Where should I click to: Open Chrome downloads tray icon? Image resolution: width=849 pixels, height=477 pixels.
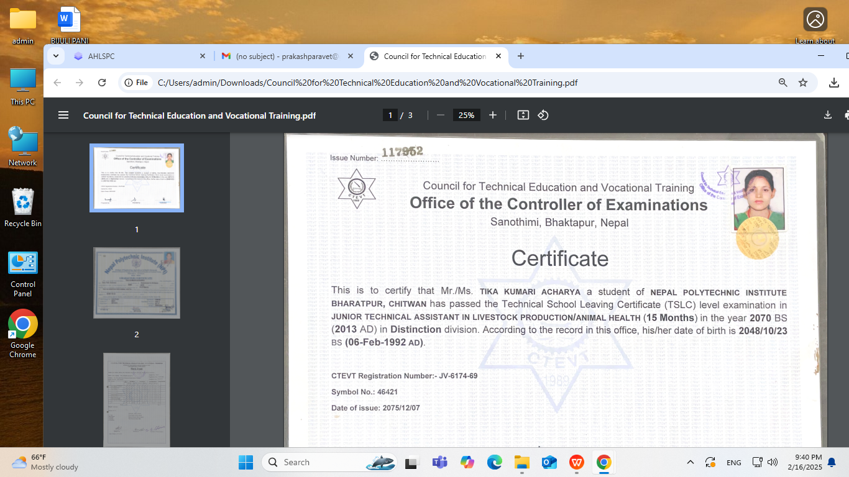click(x=834, y=83)
